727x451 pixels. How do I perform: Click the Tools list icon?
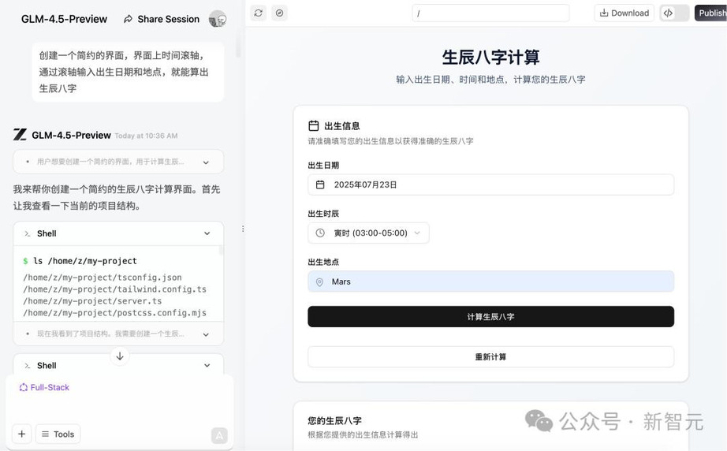pyautogui.click(x=45, y=434)
